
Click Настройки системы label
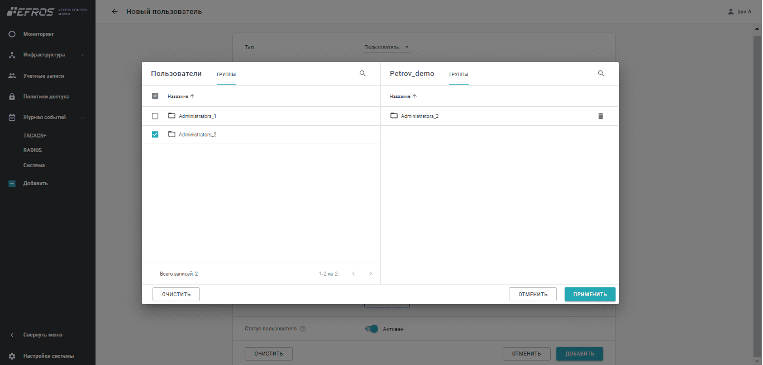48,355
